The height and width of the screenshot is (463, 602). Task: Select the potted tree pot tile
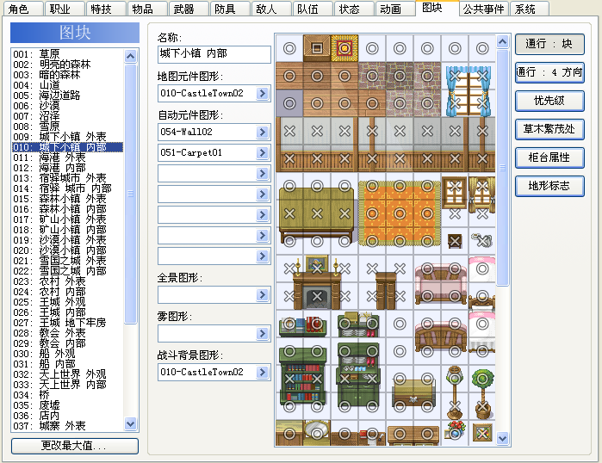(x=482, y=406)
